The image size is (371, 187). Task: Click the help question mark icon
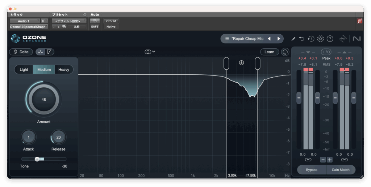(x=330, y=39)
